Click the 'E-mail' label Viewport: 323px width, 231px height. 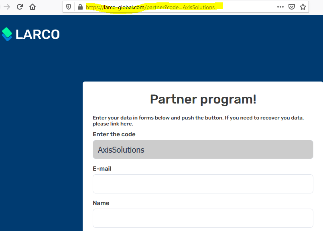click(x=102, y=169)
